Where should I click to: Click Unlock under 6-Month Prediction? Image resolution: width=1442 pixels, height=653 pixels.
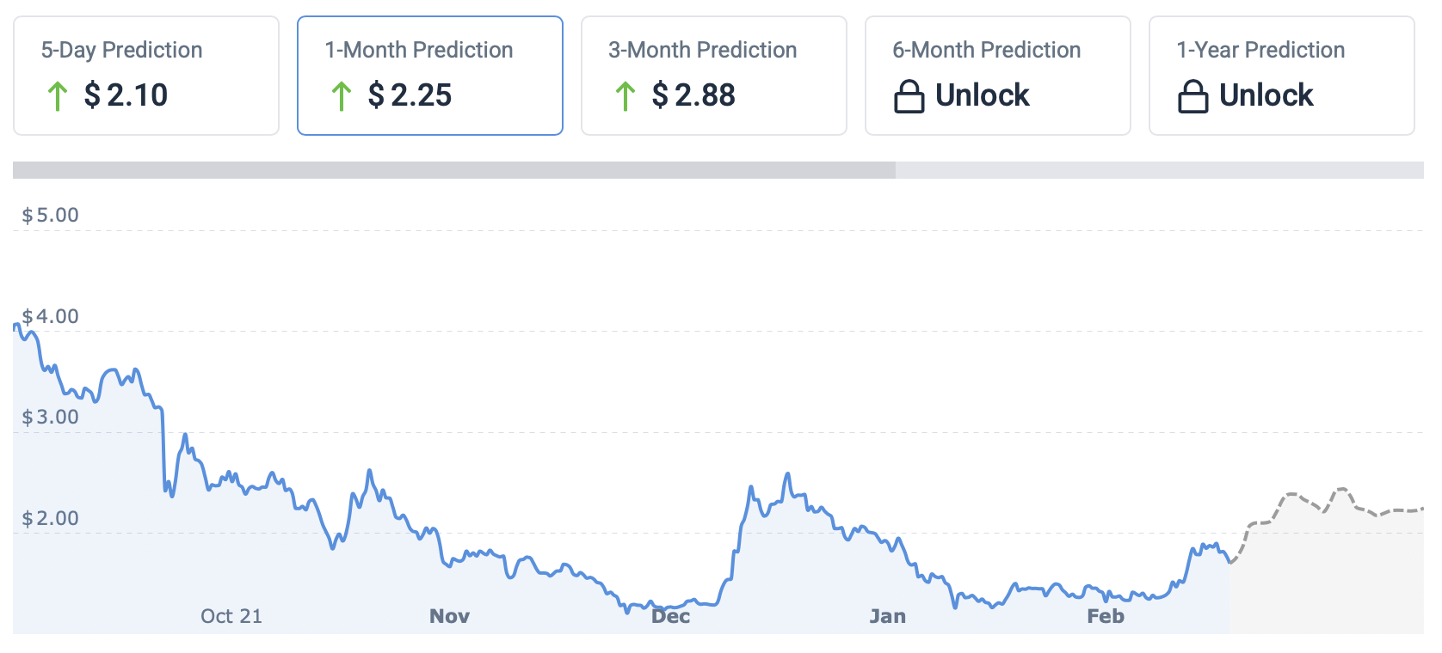point(983,95)
